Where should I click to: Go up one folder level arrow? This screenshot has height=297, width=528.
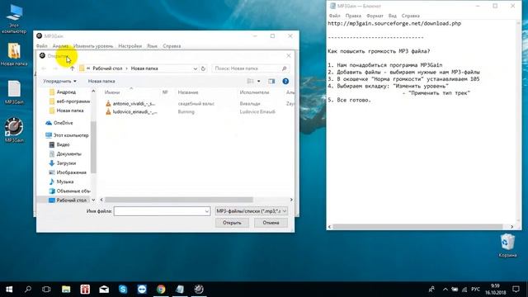pyautogui.click(x=72, y=68)
